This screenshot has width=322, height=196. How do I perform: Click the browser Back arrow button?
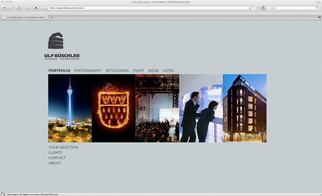click(x=4, y=8)
